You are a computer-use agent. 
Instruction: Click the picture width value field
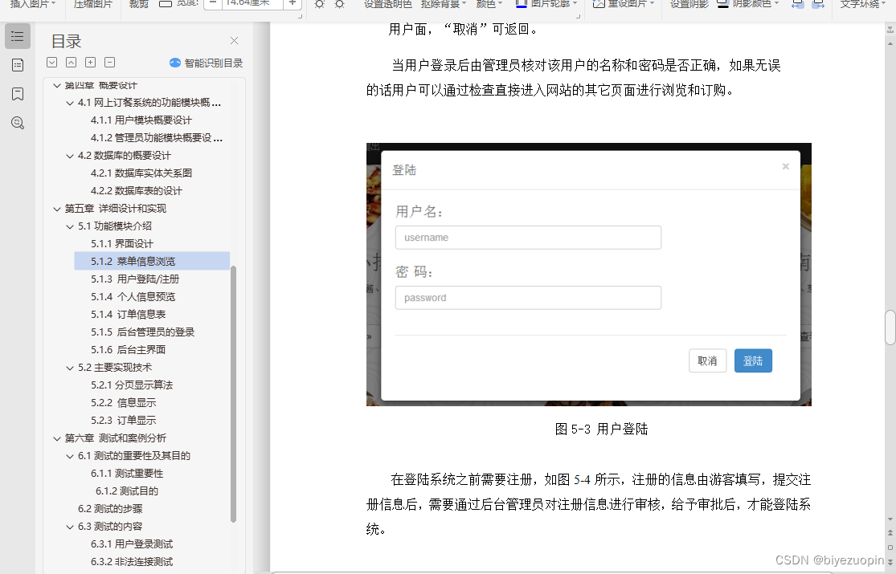252,3
